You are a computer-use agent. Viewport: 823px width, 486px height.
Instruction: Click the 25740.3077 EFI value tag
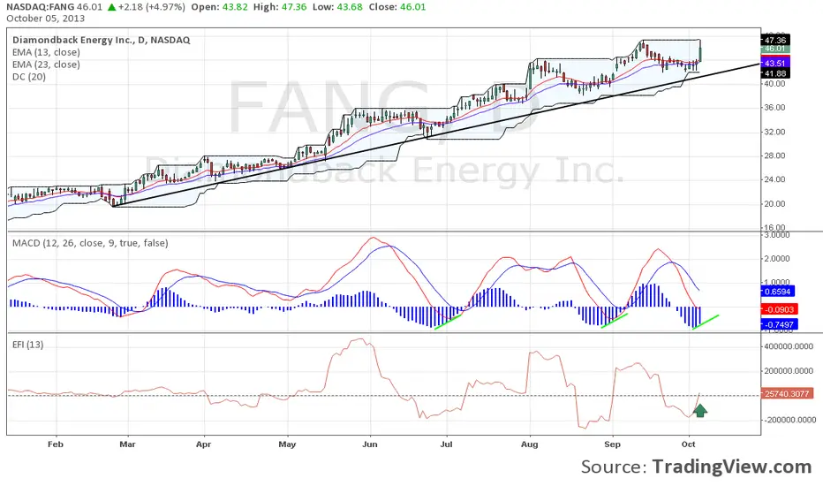click(x=787, y=393)
